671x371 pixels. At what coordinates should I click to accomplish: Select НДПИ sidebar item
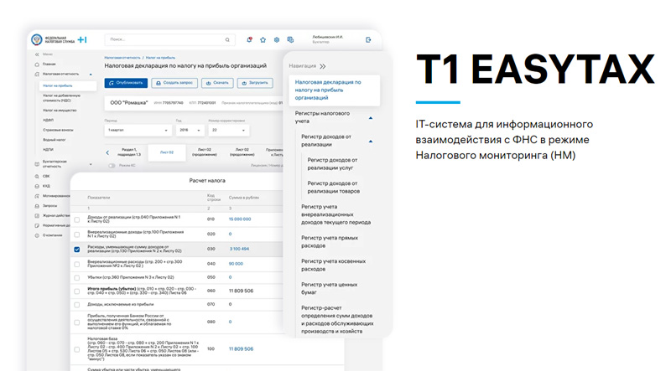coord(49,150)
